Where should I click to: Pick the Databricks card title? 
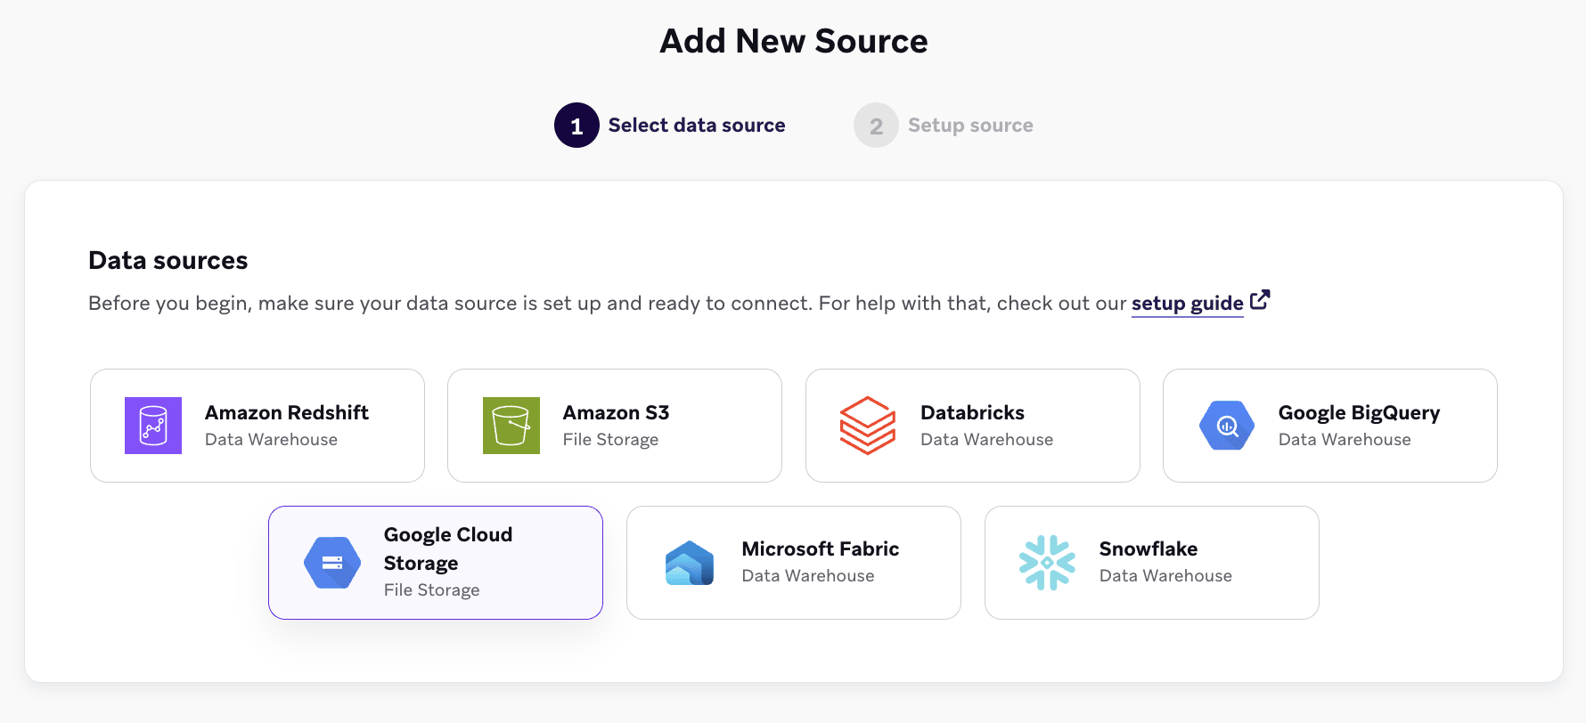coord(972,412)
